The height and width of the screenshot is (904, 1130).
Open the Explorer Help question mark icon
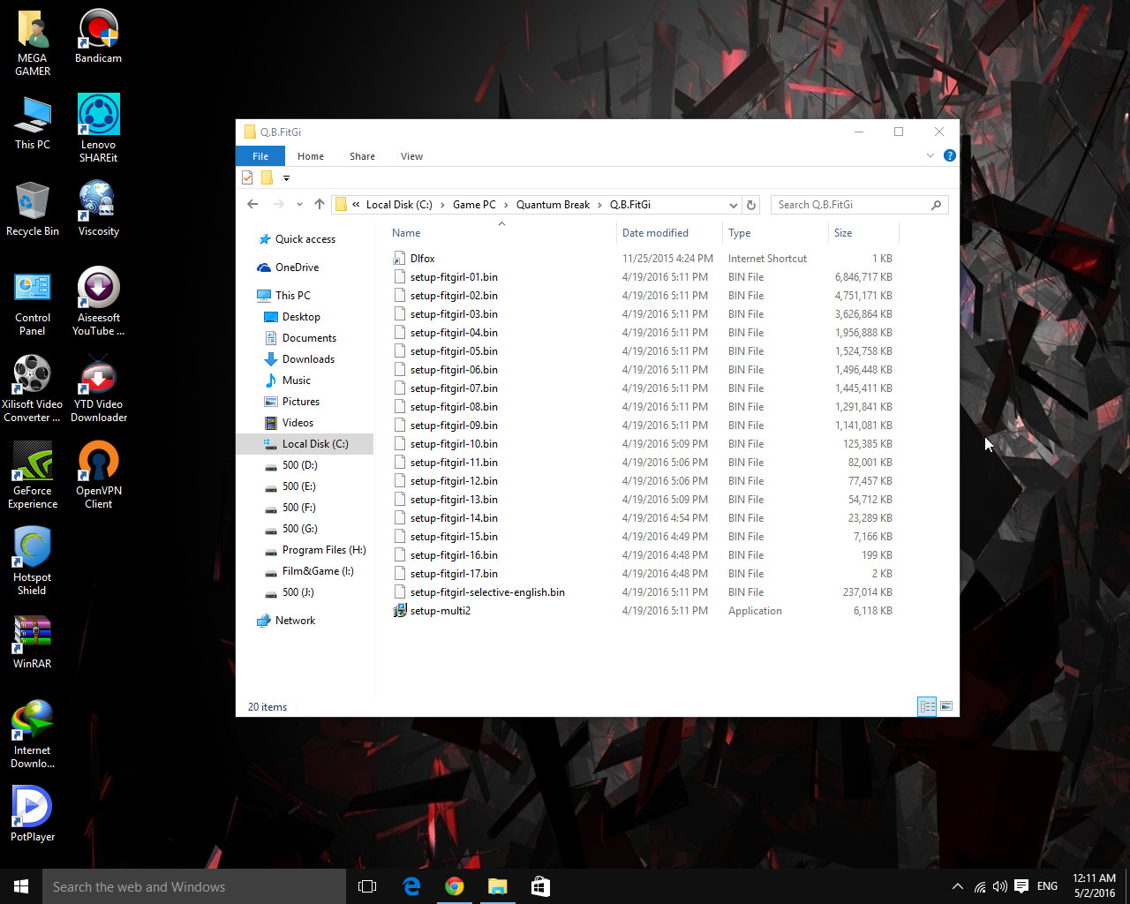click(x=949, y=155)
